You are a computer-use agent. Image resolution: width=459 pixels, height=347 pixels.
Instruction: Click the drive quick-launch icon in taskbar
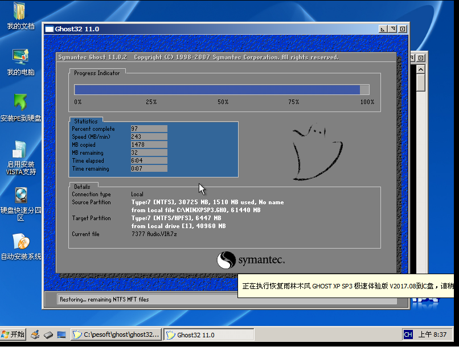pos(48,335)
